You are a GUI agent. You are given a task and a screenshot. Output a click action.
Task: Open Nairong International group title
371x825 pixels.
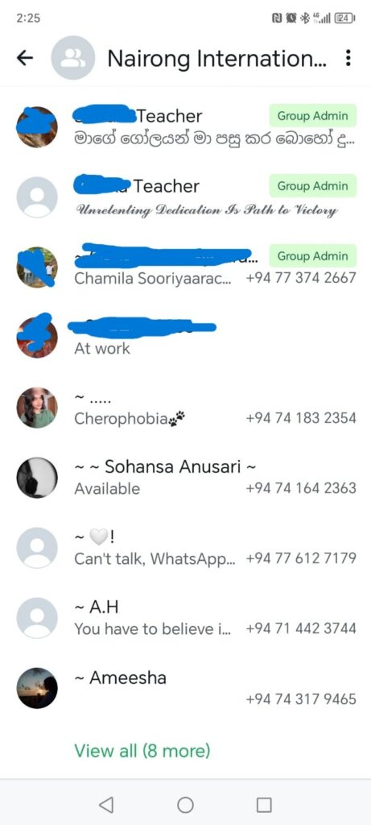tap(216, 58)
